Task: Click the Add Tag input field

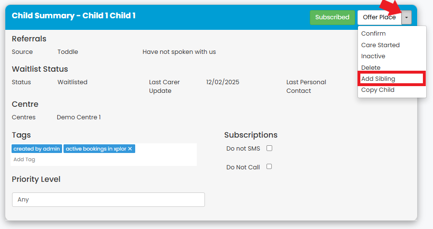Action: [x=103, y=159]
